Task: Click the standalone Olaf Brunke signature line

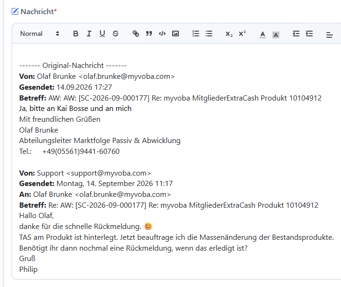Action: point(39,130)
